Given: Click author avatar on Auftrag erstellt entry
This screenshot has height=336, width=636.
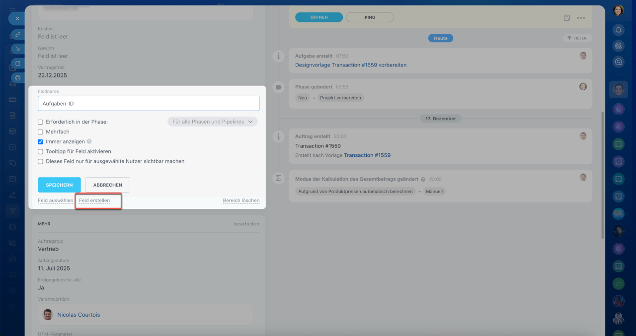Looking at the screenshot, I should [x=583, y=135].
